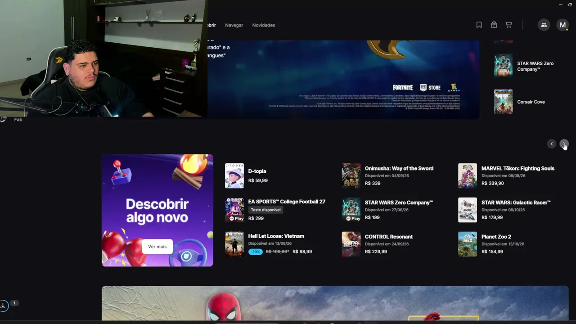The image size is (576, 324).
Task: Open the downloads icon with badge 1
Action: coord(3,306)
